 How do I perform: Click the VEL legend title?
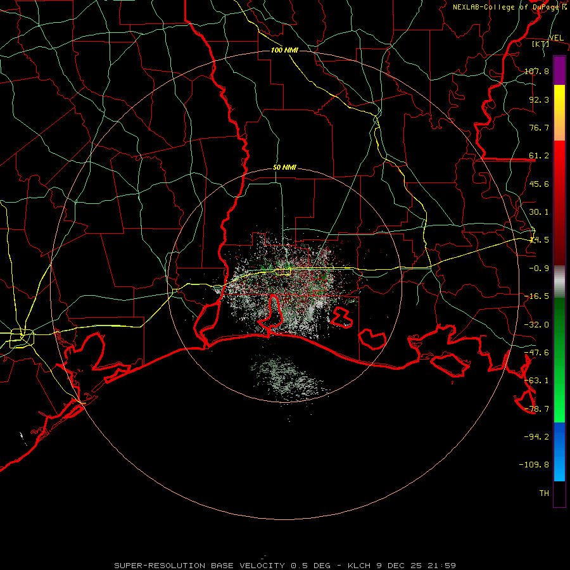[x=556, y=38]
